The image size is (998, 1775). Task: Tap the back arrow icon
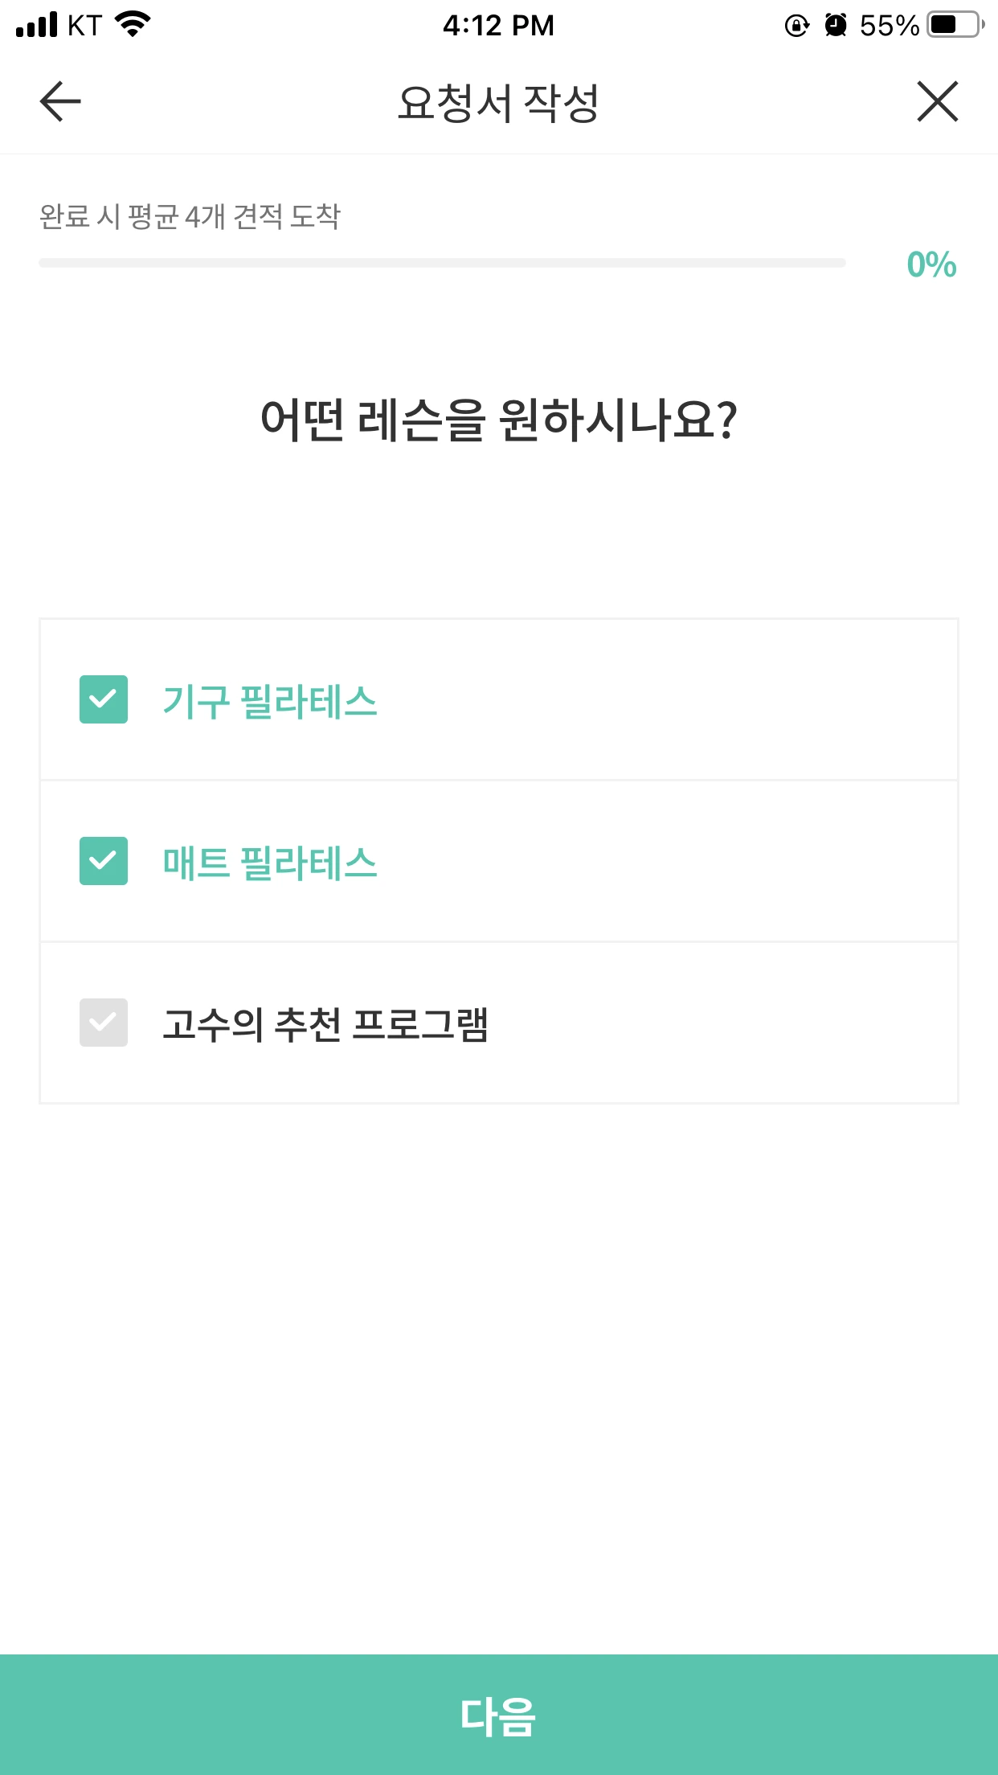[60, 101]
